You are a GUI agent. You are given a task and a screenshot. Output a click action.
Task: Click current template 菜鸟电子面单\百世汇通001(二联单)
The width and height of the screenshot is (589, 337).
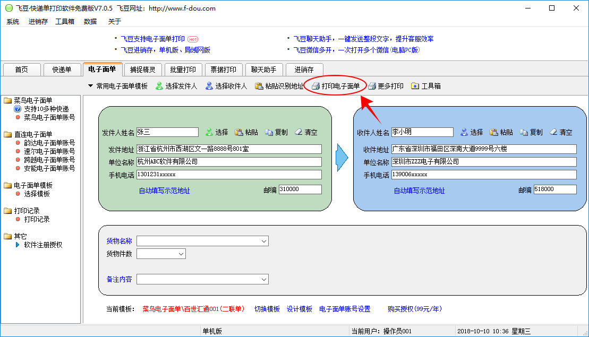193,309
